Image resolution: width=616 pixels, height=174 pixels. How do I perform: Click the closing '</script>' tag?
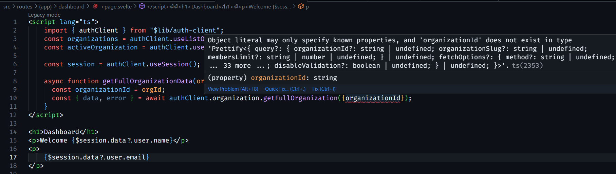(x=46, y=115)
